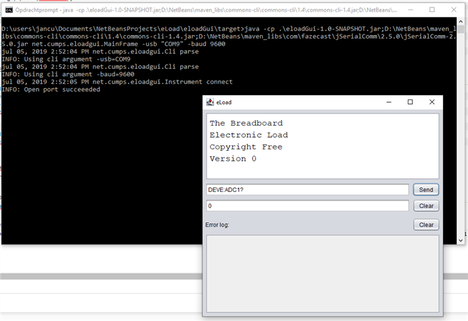
Task: Click the 'Copyright Free' text line
Action: pyautogui.click(x=246, y=147)
